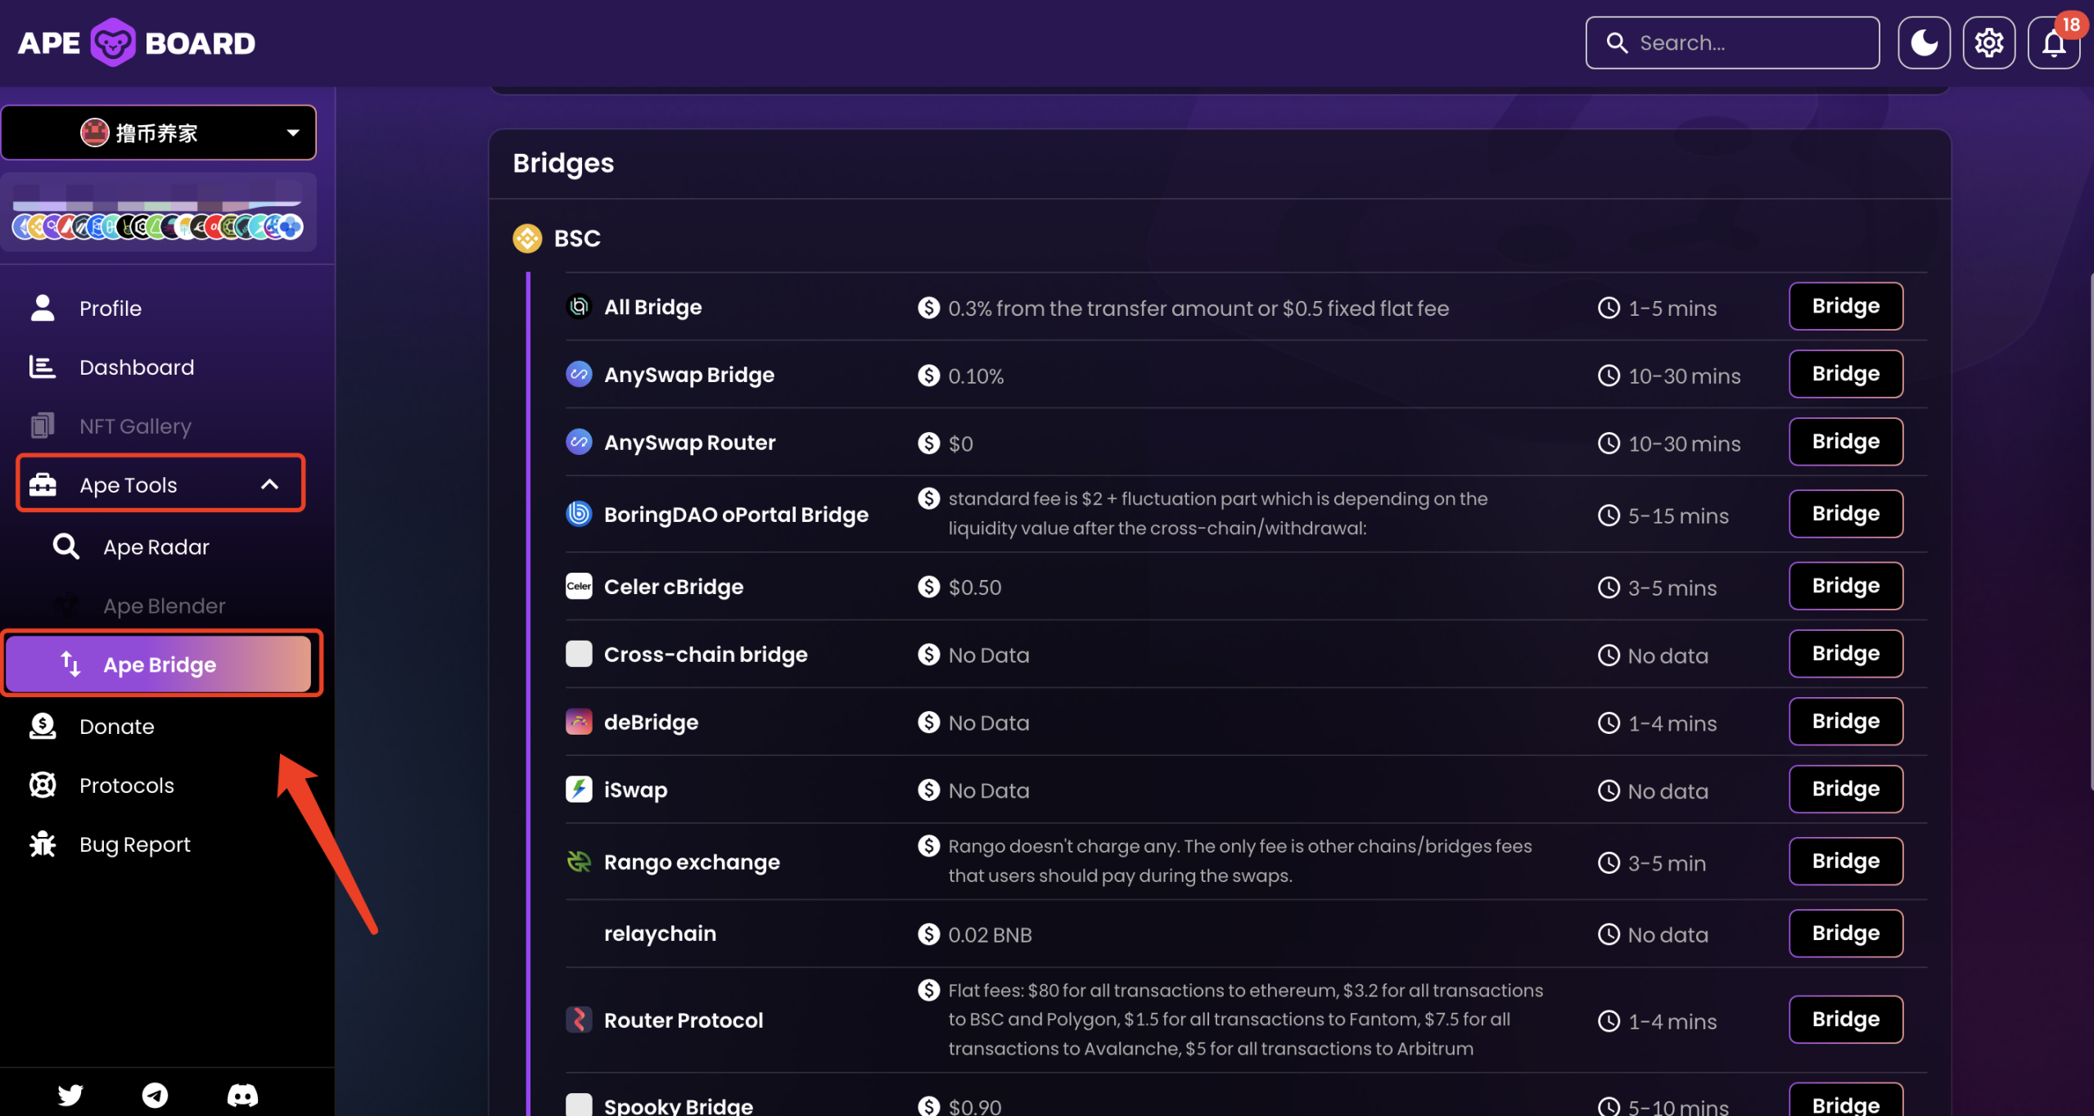Go to Ape Radar tool
Viewport: 2094px width, 1116px height.
coord(156,547)
